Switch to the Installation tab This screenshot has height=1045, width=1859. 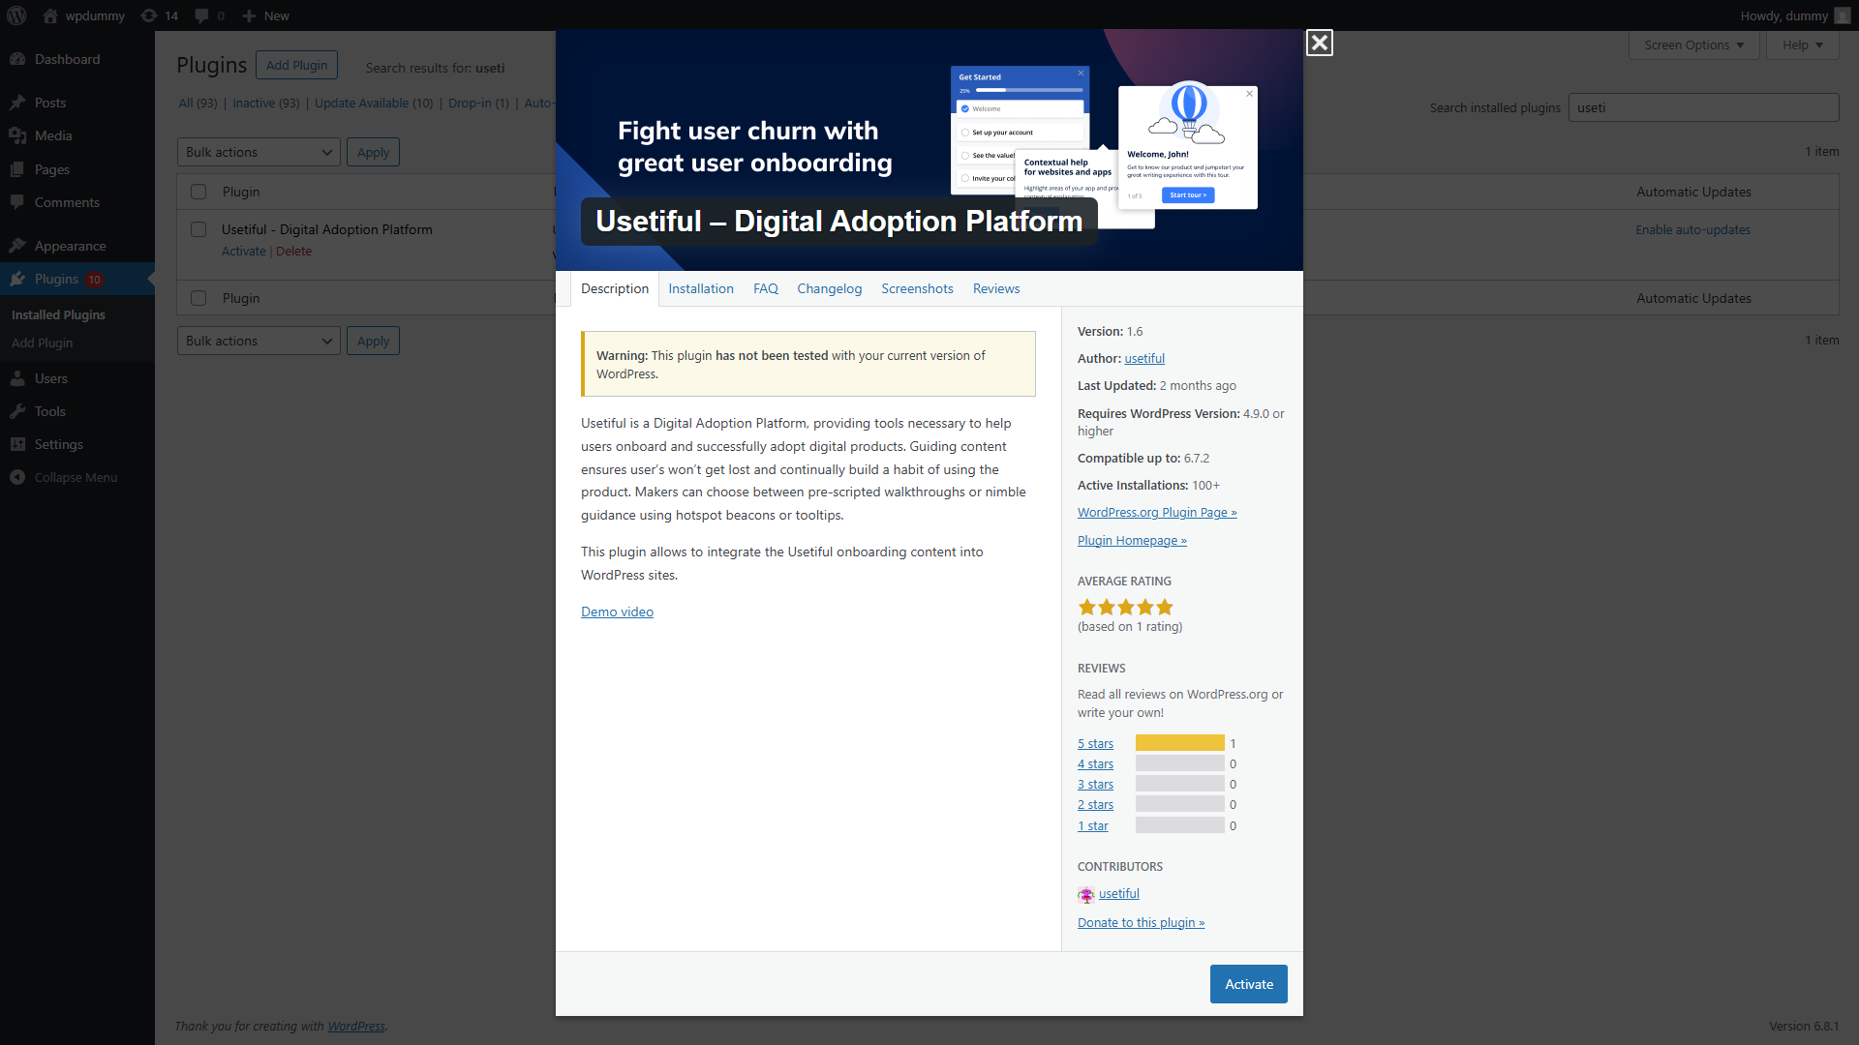click(x=701, y=288)
